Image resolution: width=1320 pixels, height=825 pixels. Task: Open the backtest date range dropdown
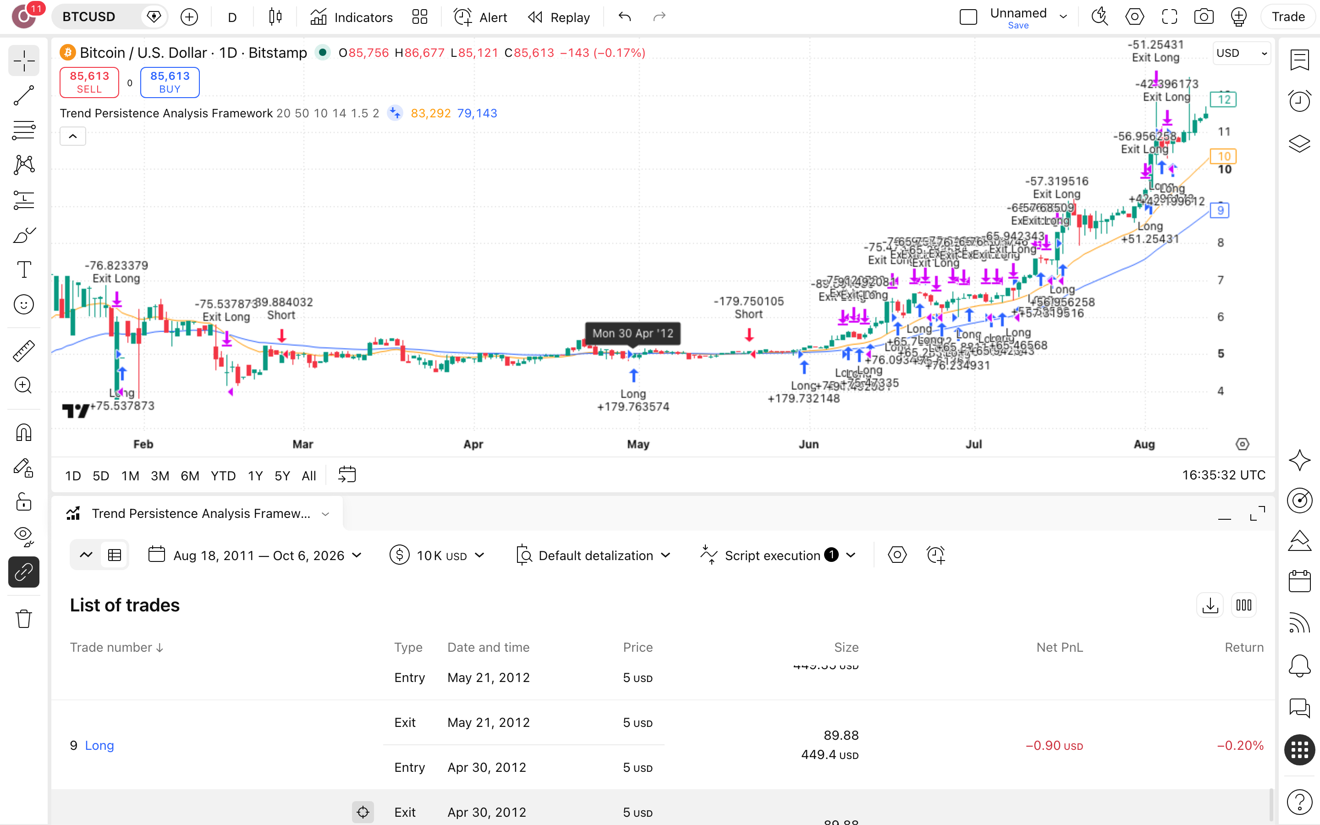click(x=255, y=555)
